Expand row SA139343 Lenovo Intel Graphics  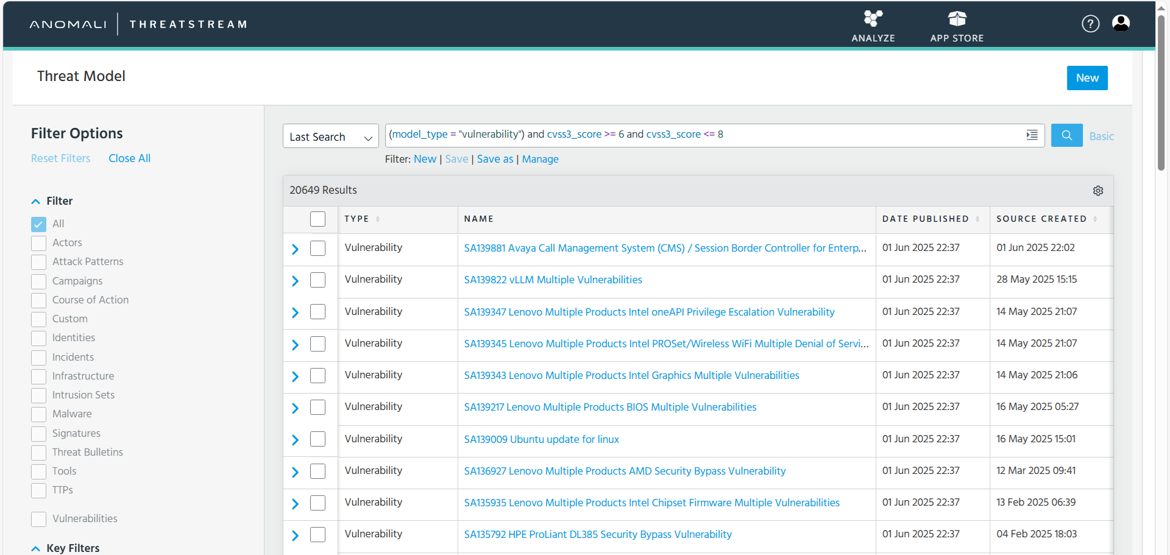pyautogui.click(x=295, y=376)
